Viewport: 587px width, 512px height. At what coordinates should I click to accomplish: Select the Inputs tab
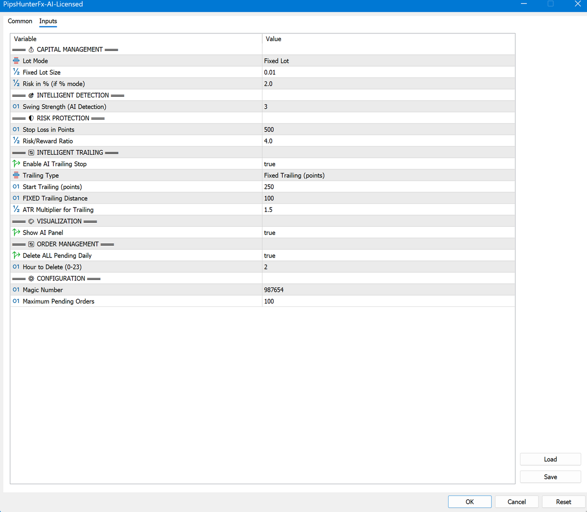(48, 21)
